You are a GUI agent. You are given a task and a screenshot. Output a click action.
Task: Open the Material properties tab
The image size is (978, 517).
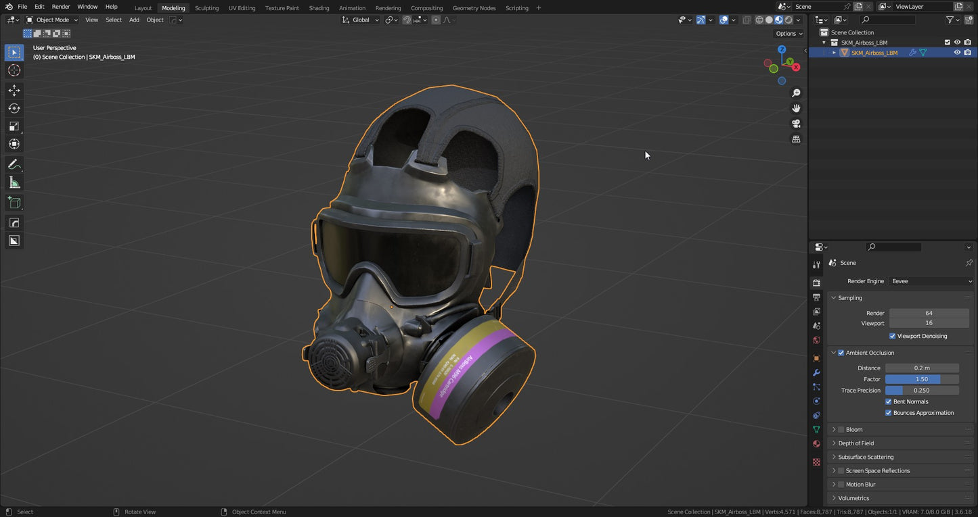click(x=816, y=444)
